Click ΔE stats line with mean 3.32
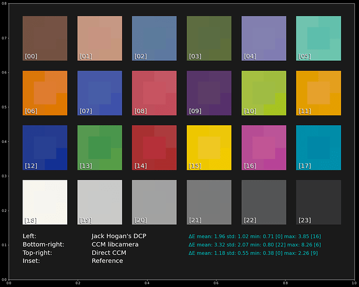Image resolution: width=359 pixels, height=287 pixels. (x=254, y=245)
